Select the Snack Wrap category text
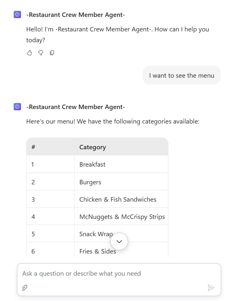 (x=96, y=234)
